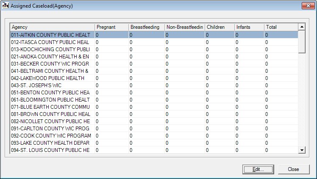Click the Breastfeeding column header

pyautogui.click(x=147, y=27)
